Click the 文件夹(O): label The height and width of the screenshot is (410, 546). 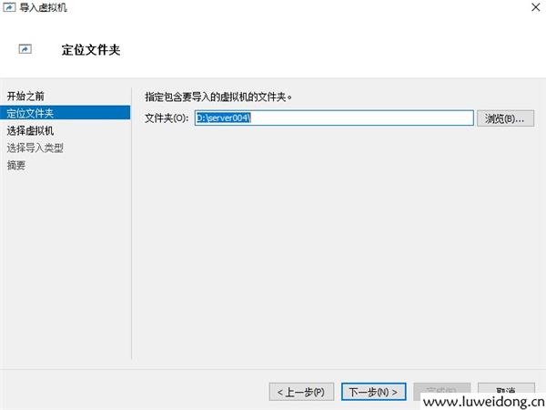pyautogui.click(x=167, y=118)
